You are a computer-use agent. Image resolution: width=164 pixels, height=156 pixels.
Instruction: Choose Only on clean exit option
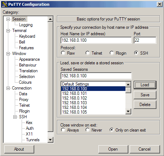point(112,130)
